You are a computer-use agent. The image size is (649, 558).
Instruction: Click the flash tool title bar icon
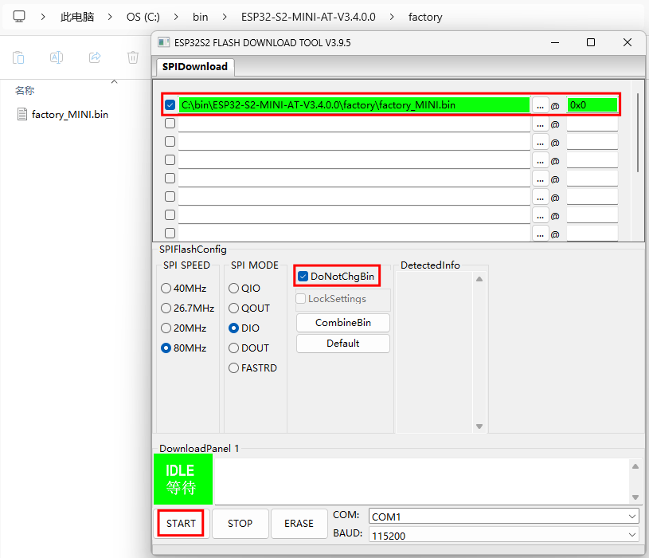(x=163, y=42)
